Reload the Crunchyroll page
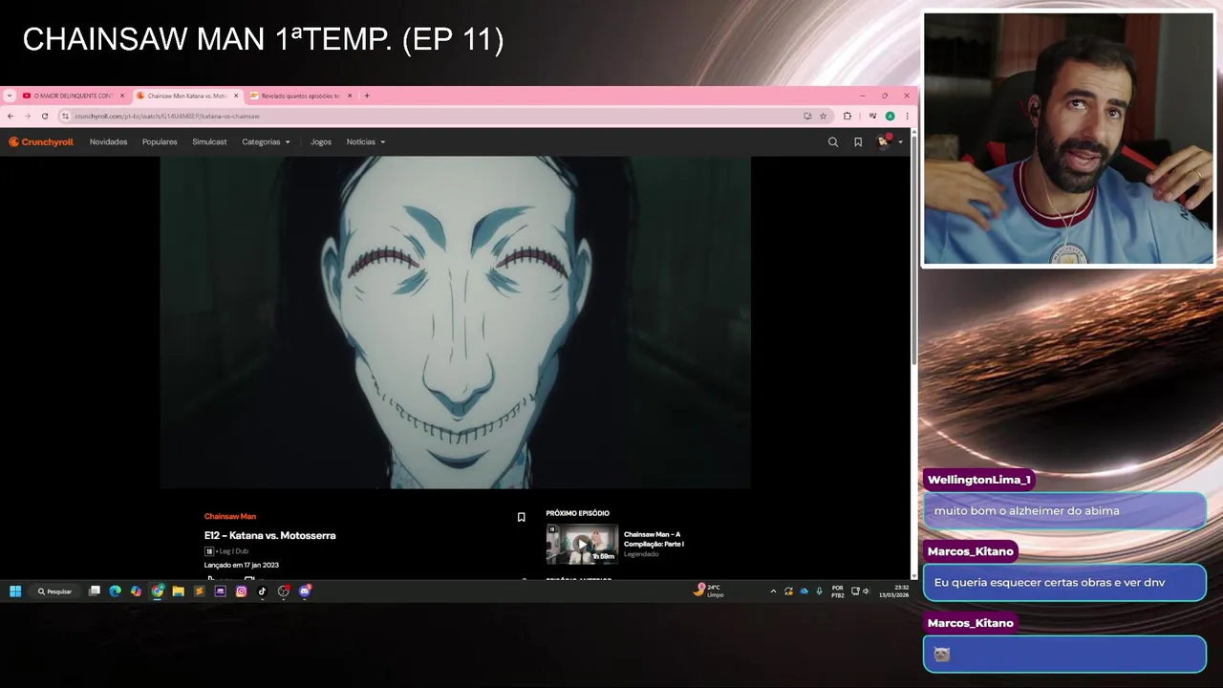The height and width of the screenshot is (688, 1223). point(44,116)
